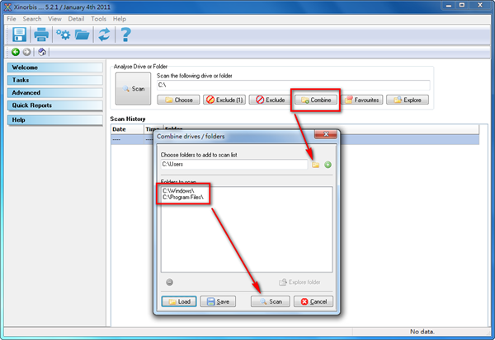Open the Search menu
Image resolution: width=495 pixels, height=340 pixels.
(x=32, y=19)
